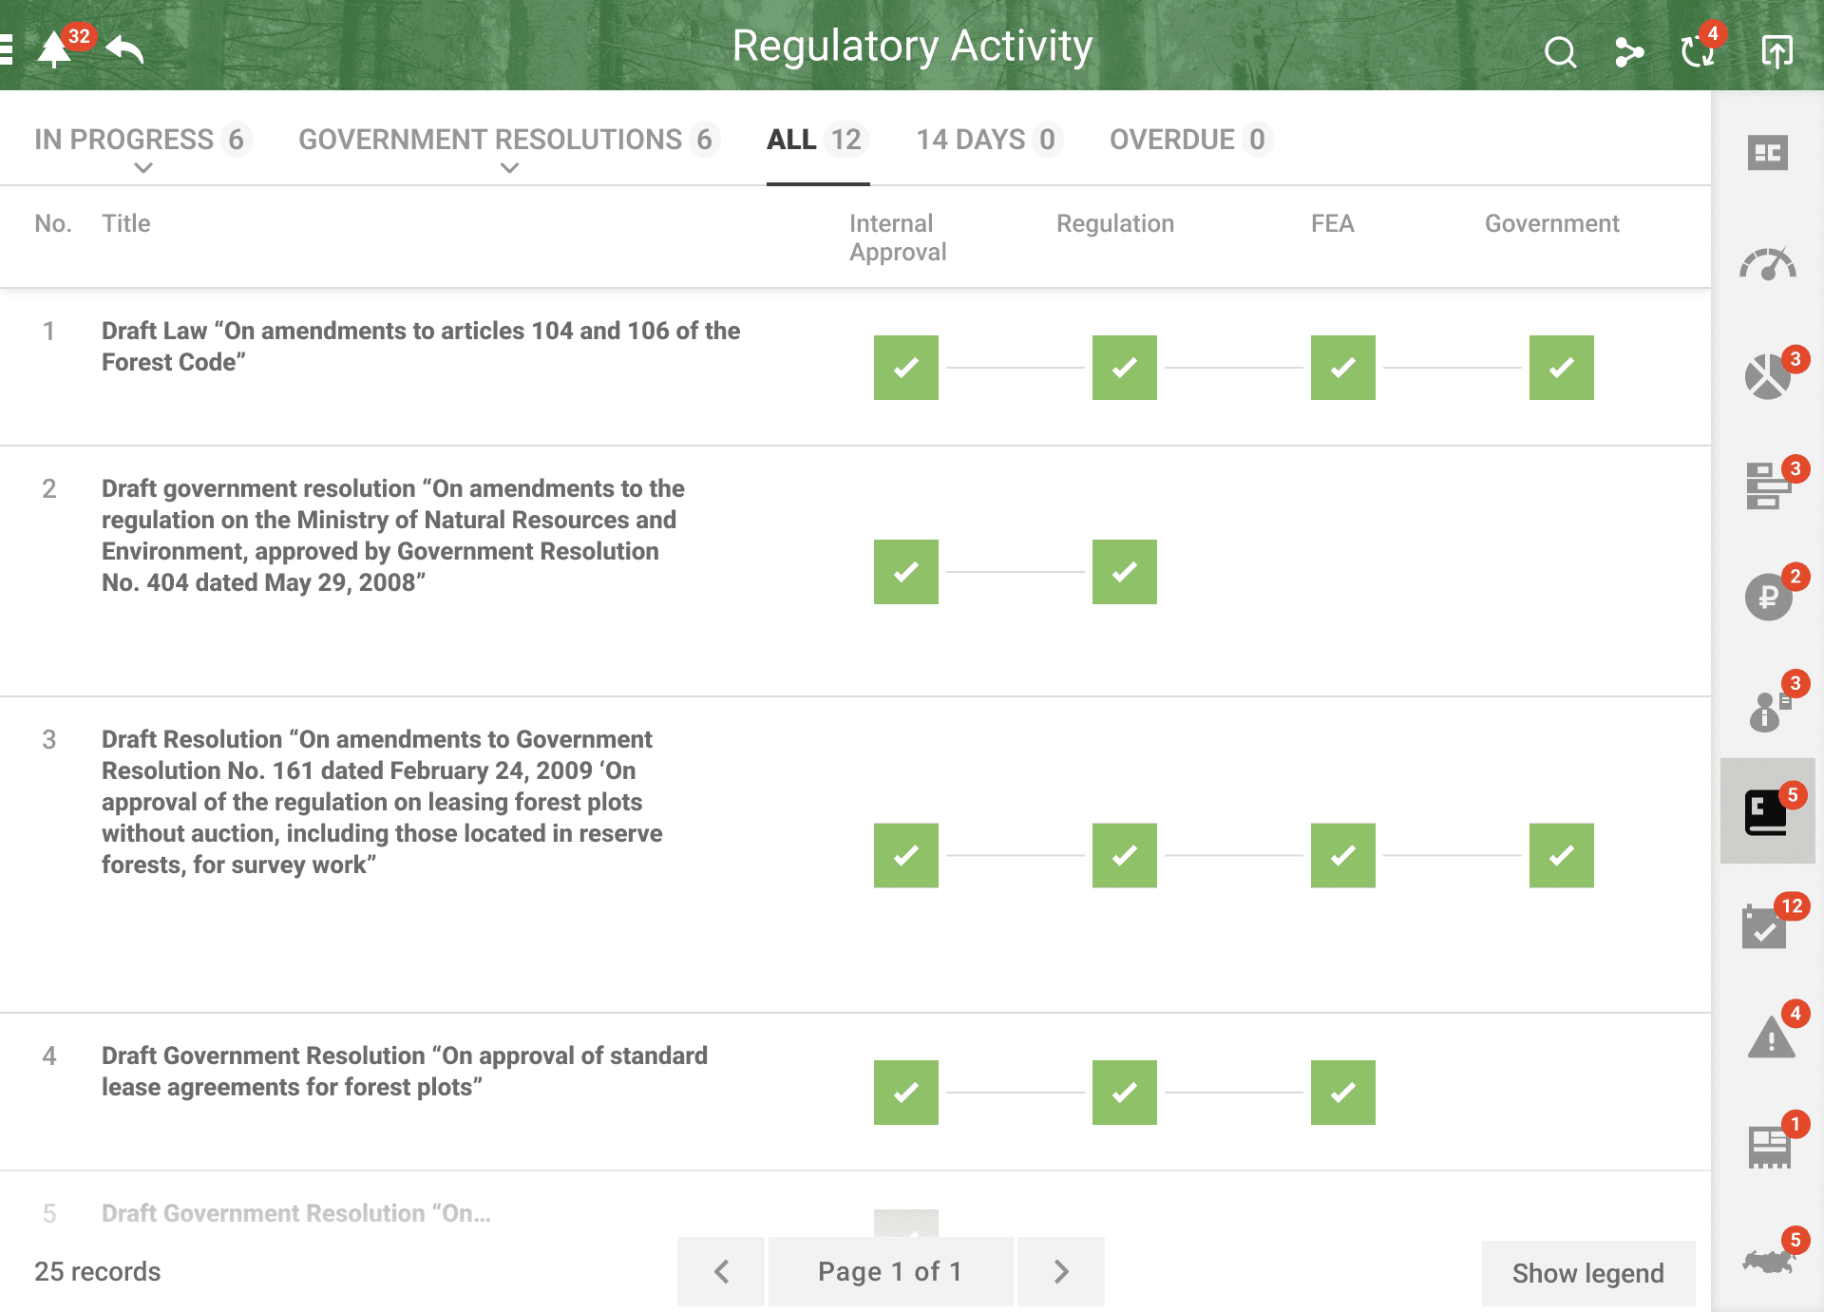Open the speedometer dashboard sidebar icon
The image size is (1824, 1312).
(x=1767, y=265)
